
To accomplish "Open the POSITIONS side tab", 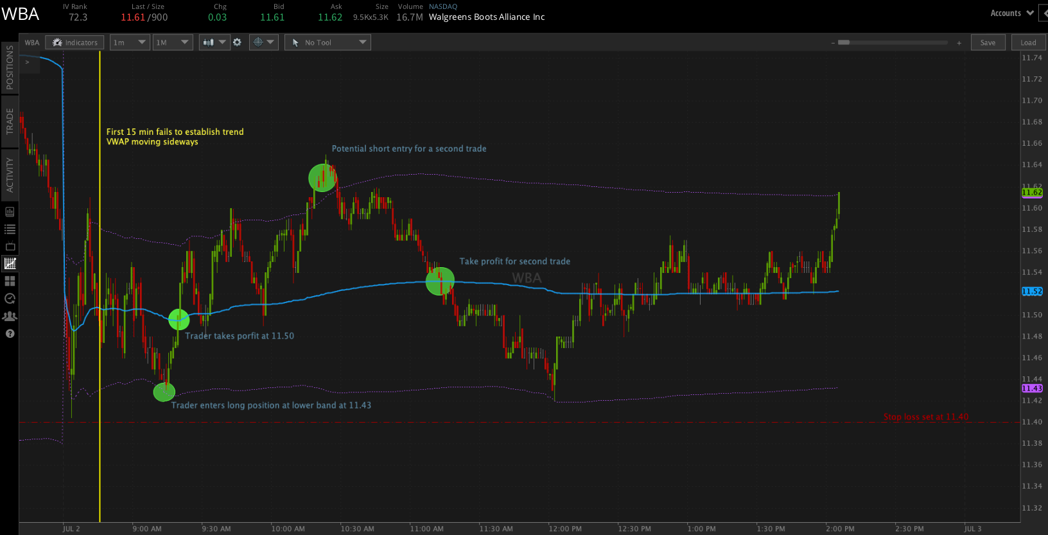I will (x=10, y=67).
